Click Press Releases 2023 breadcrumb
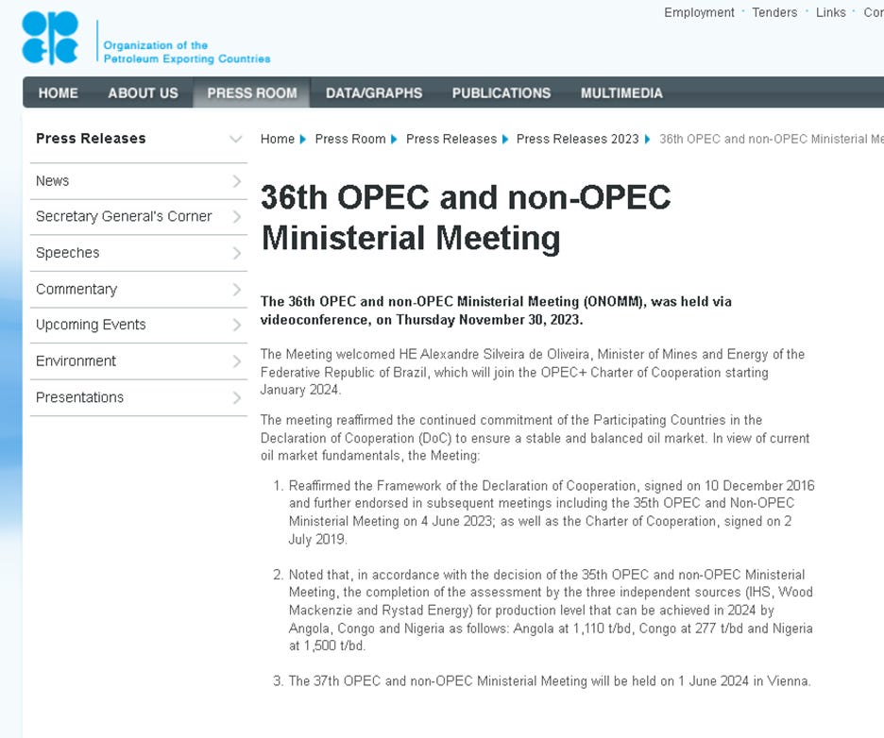The height and width of the screenshot is (738, 884). [x=577, y=139]
